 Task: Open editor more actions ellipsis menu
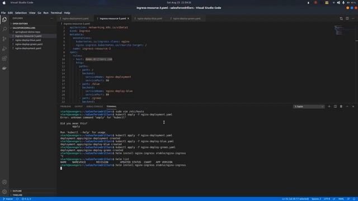[353, 18]
